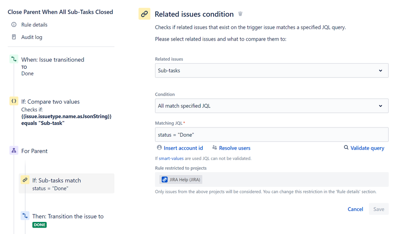Click the trash icon beside Related issues condition
Viewport: 402px width, 234px height.
pyautogui.click(x=240, y=14)
